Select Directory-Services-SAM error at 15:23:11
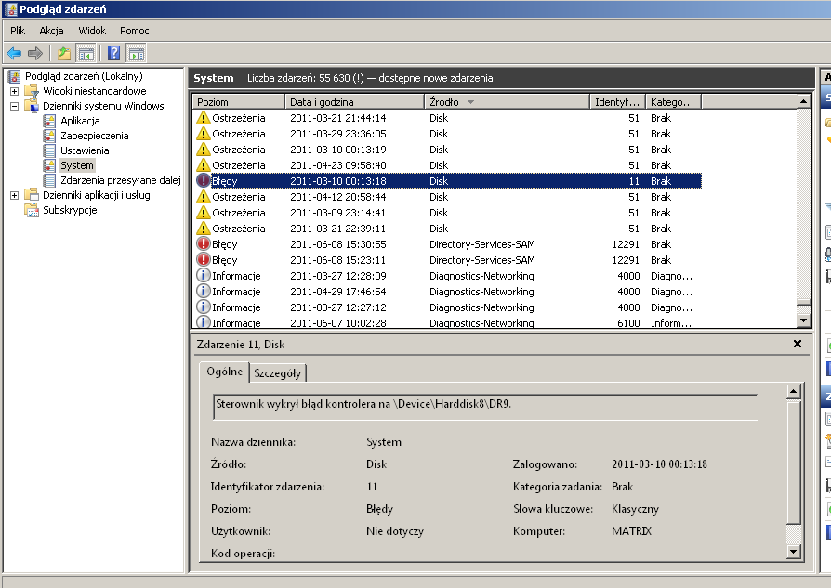The height and width of the screenshot is (588, 831). tap(448, 259)
